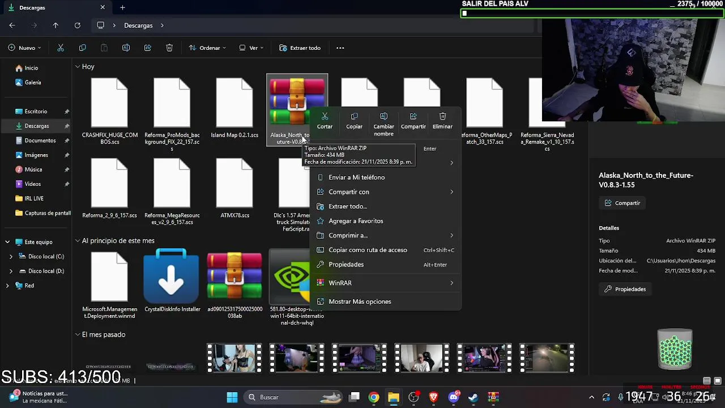Click the chevron after Descargas in address bar
Screen dimensions: 725x408
(x=162, y=25)
